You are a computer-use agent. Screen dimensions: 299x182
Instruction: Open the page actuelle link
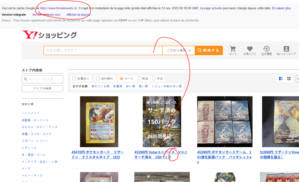[x=213, y=8]
